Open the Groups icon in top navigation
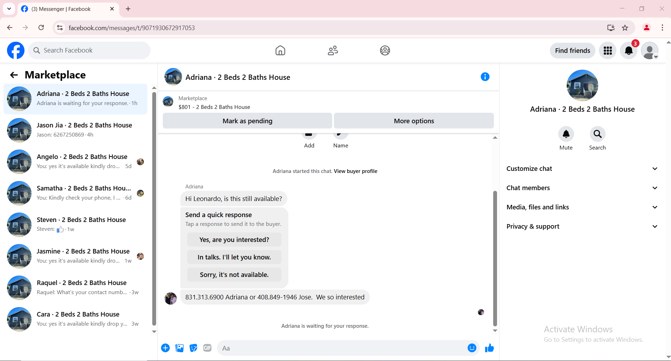 click(x=385, y=50)
